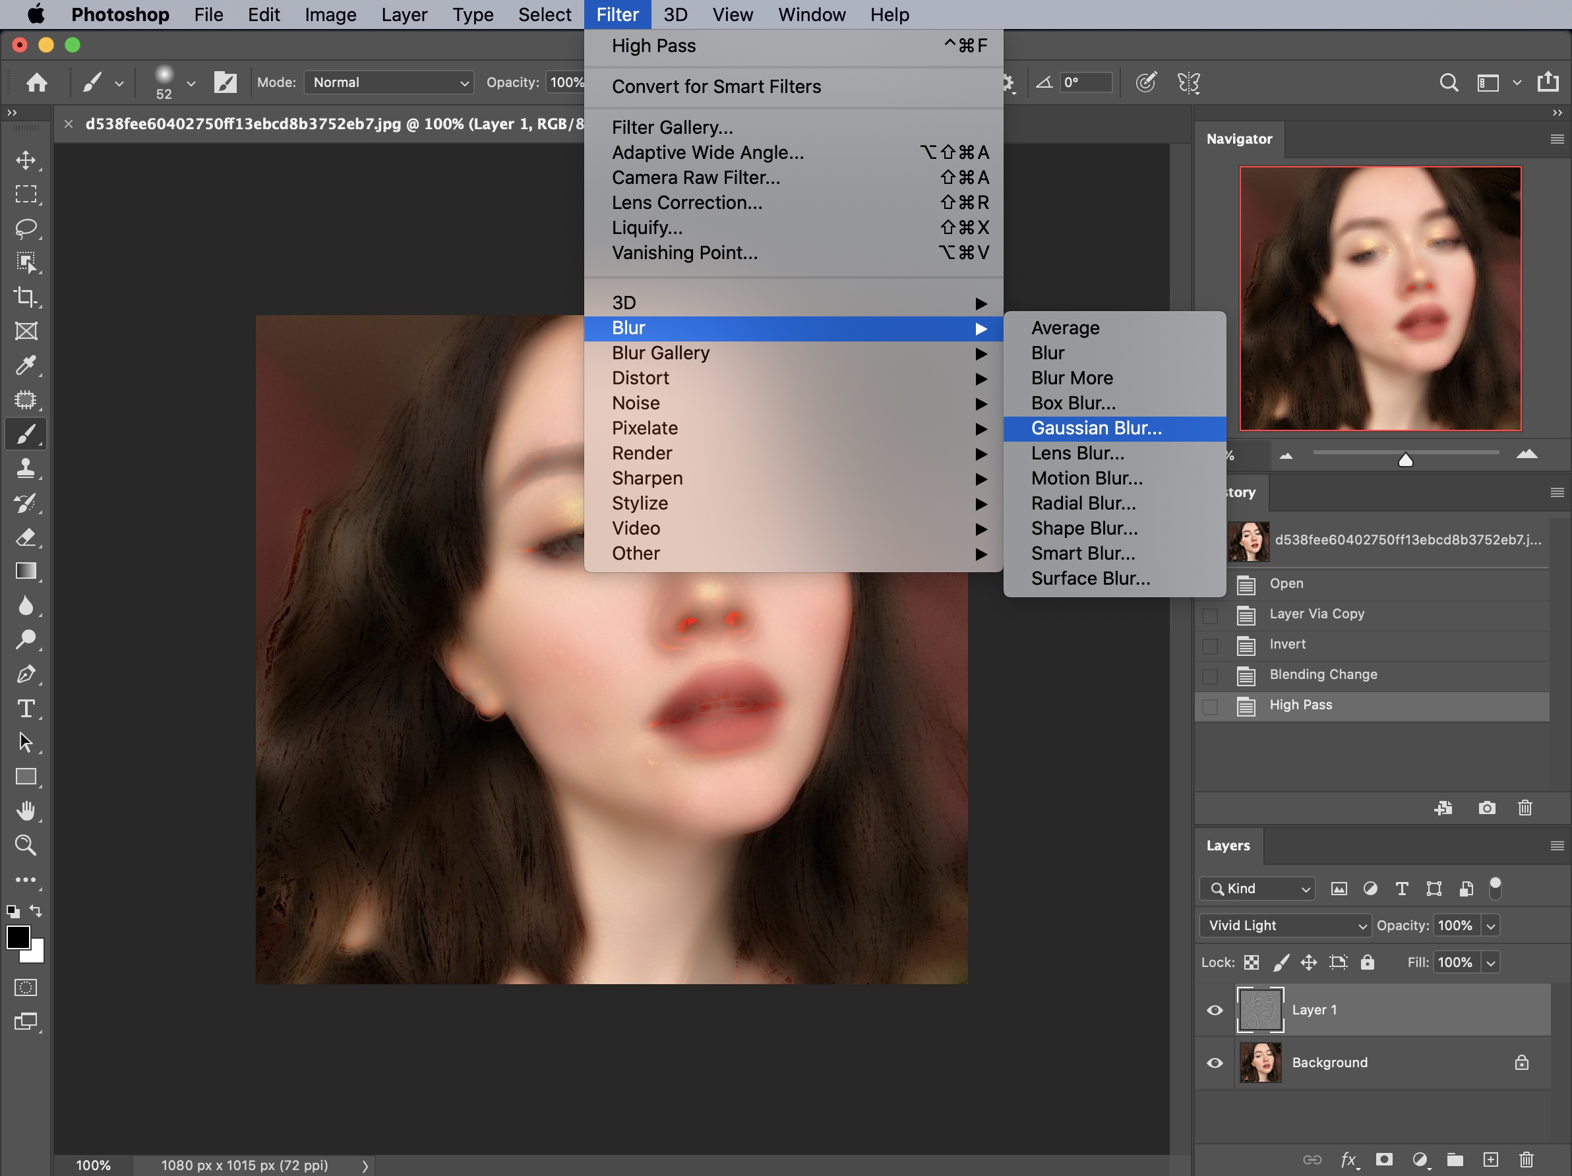Open the Apple menu
Screen dimensions: 1572x1176
[x=36, y=15]
